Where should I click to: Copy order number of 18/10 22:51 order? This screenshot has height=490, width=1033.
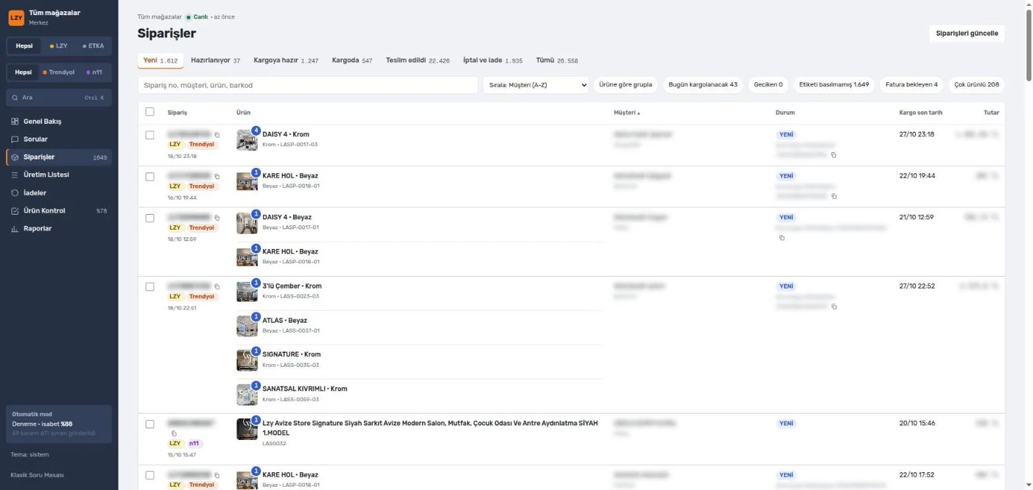(x=217, y=286)
